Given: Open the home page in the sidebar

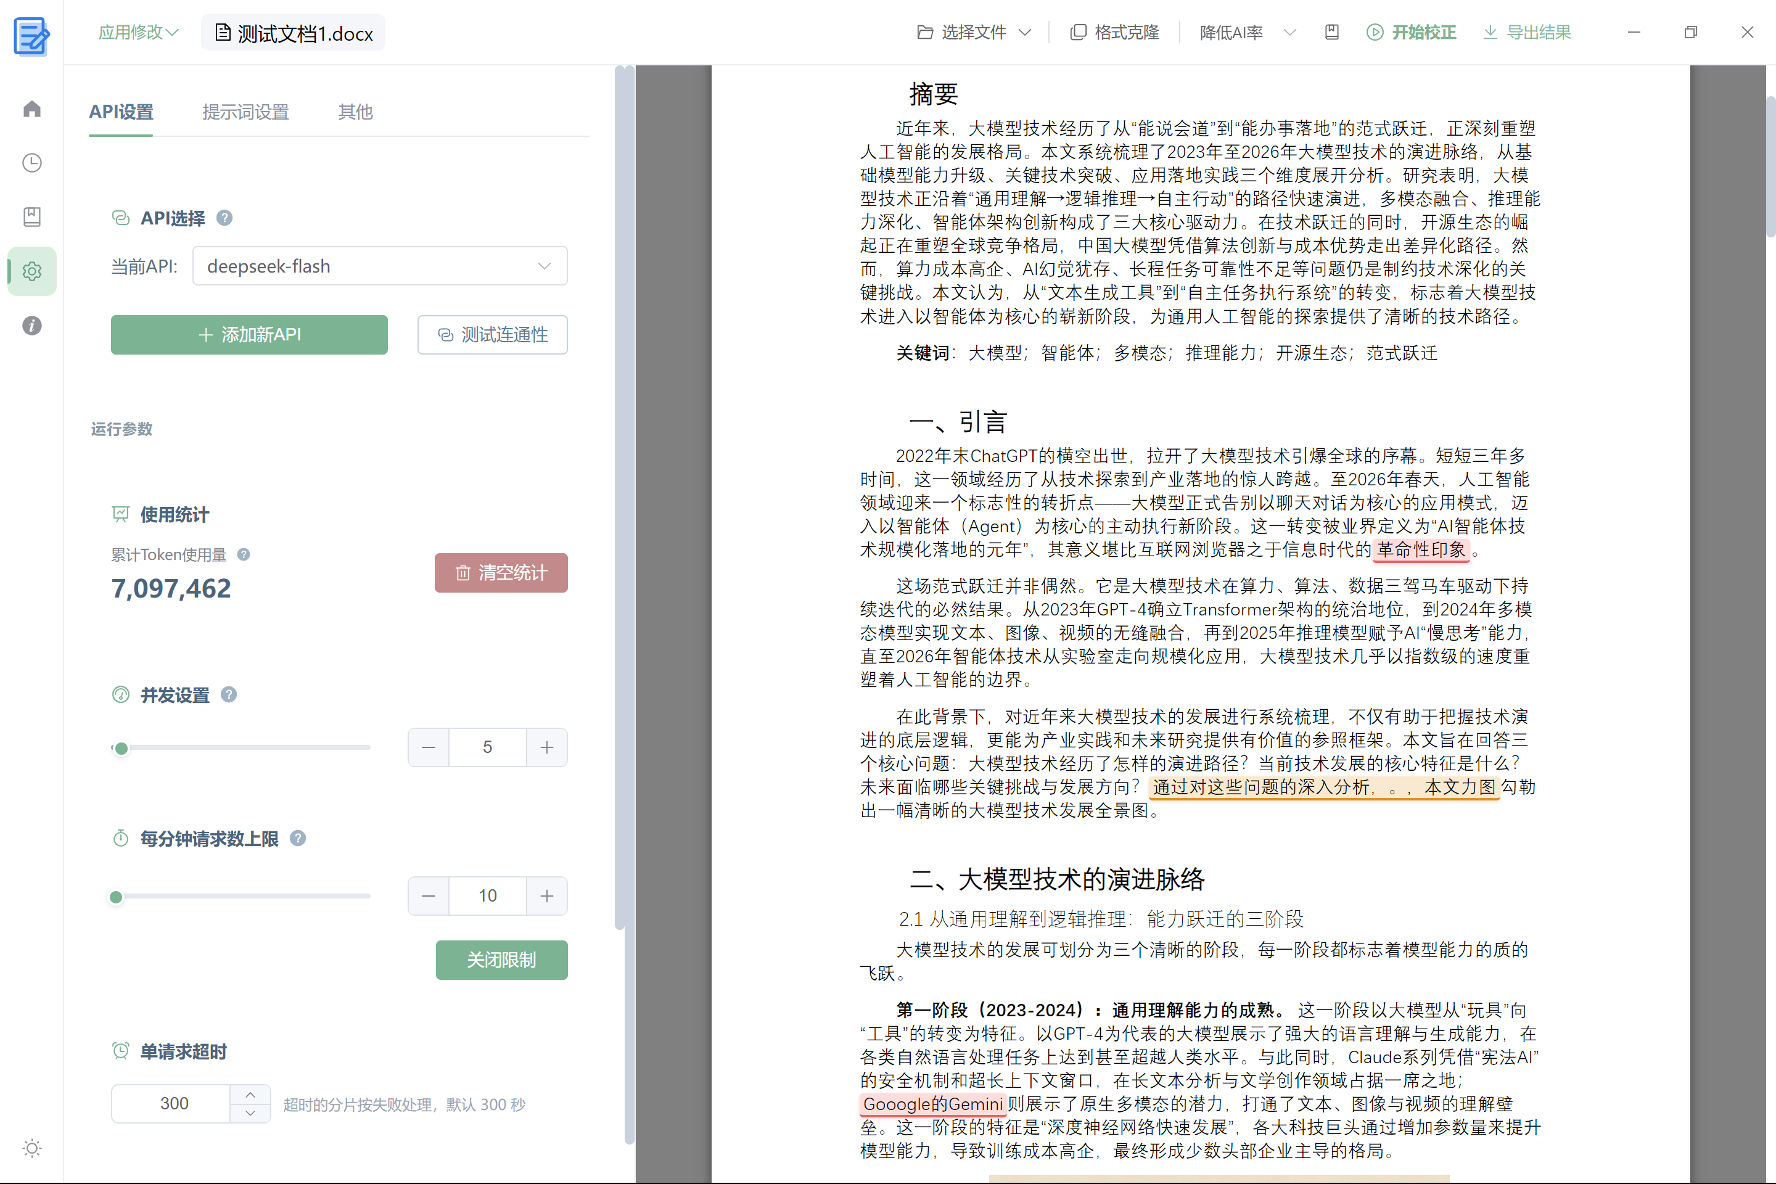Looking at the screenshot, I should [x=31, y=109].
